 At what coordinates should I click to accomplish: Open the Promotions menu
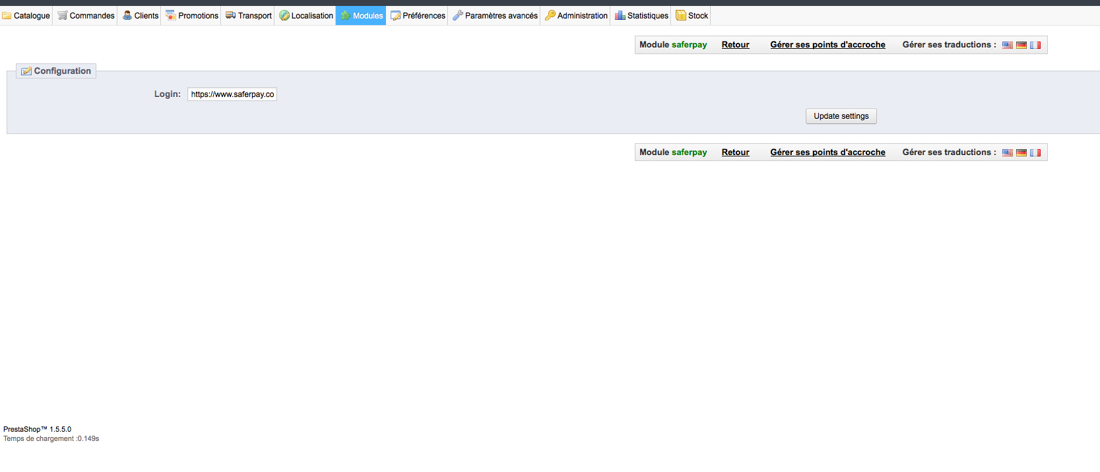point(192,16)
